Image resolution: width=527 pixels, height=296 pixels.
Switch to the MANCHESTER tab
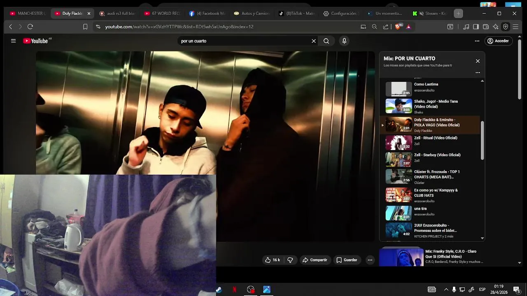[x=27, y=14]
